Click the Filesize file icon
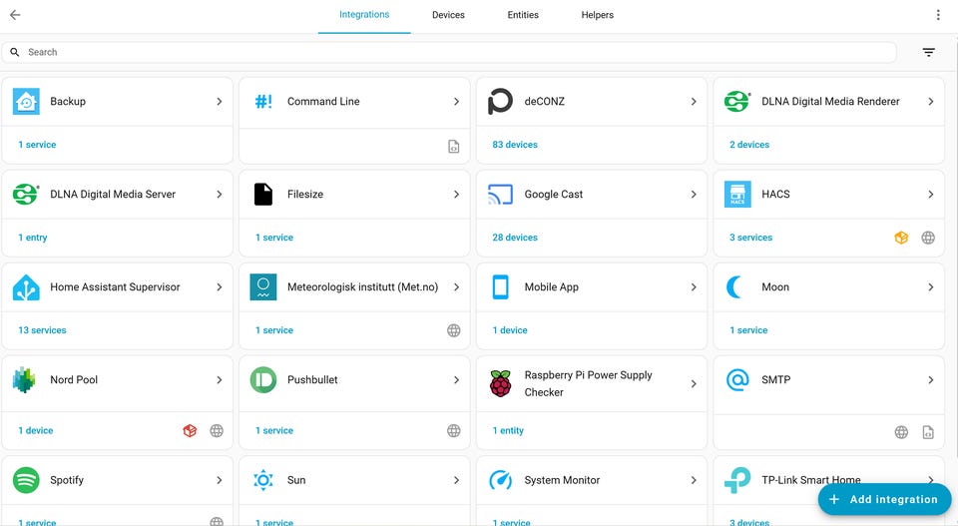This screenshot has height=526, width=958. click(263, 195)
